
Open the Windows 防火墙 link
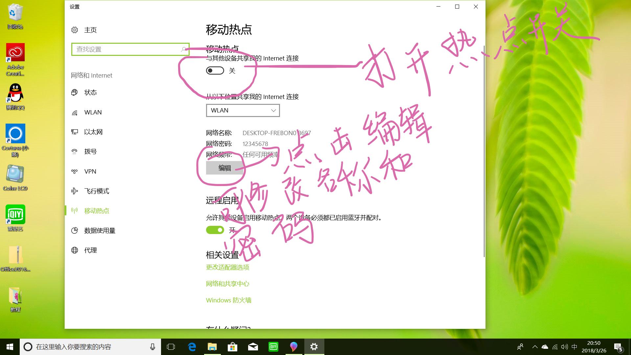pyautogui.click(x=228, y=300)
